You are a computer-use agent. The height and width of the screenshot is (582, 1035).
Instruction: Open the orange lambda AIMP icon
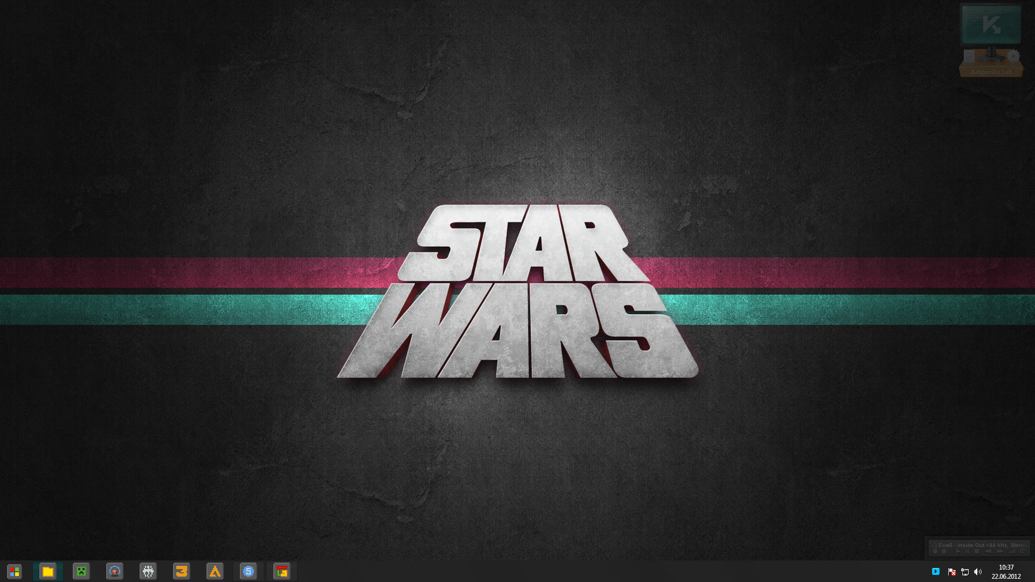215,571
